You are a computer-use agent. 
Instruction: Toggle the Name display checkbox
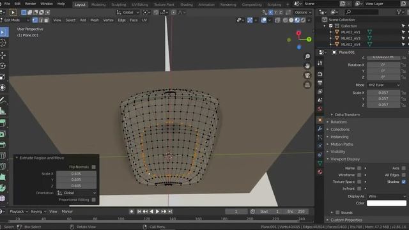[359, 168]
